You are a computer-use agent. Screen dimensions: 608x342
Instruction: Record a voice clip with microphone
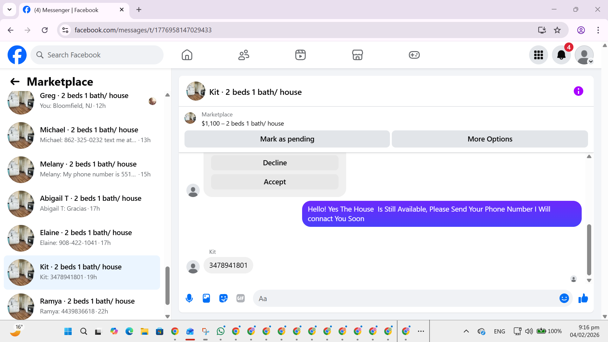click(189, 298)
